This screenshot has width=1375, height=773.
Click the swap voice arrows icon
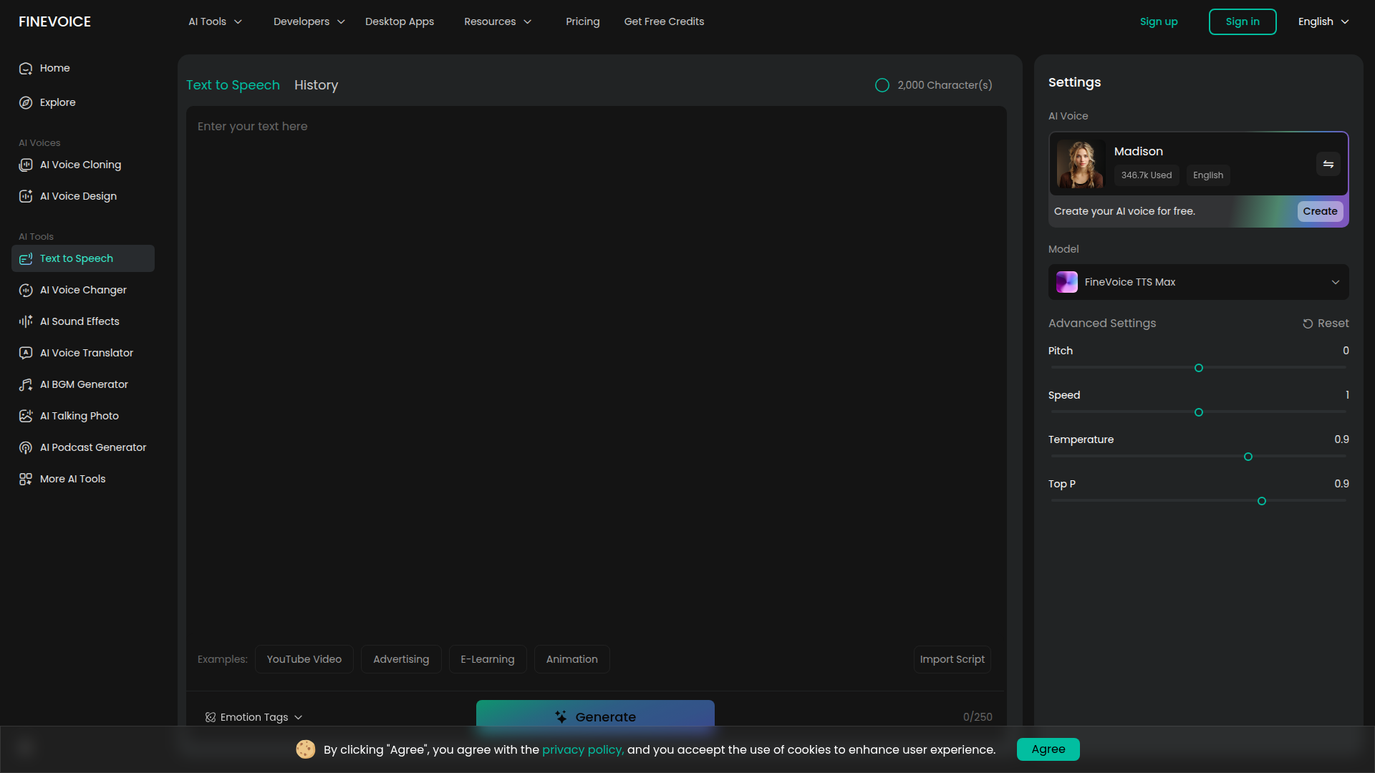pyautogui.click(x=1328, y=165)
